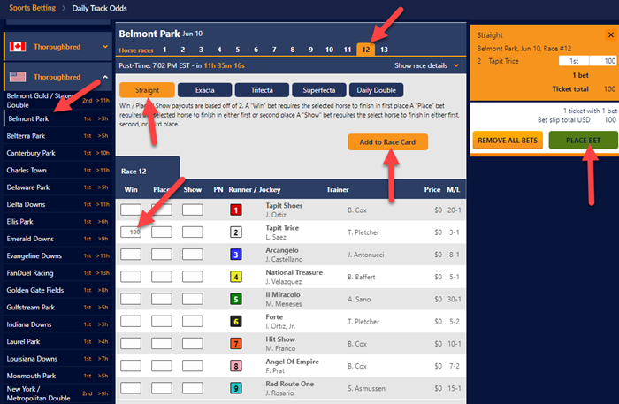Click the Canadian flag icon
Viewport: 619px width, 404px height.
pos(18,47)
